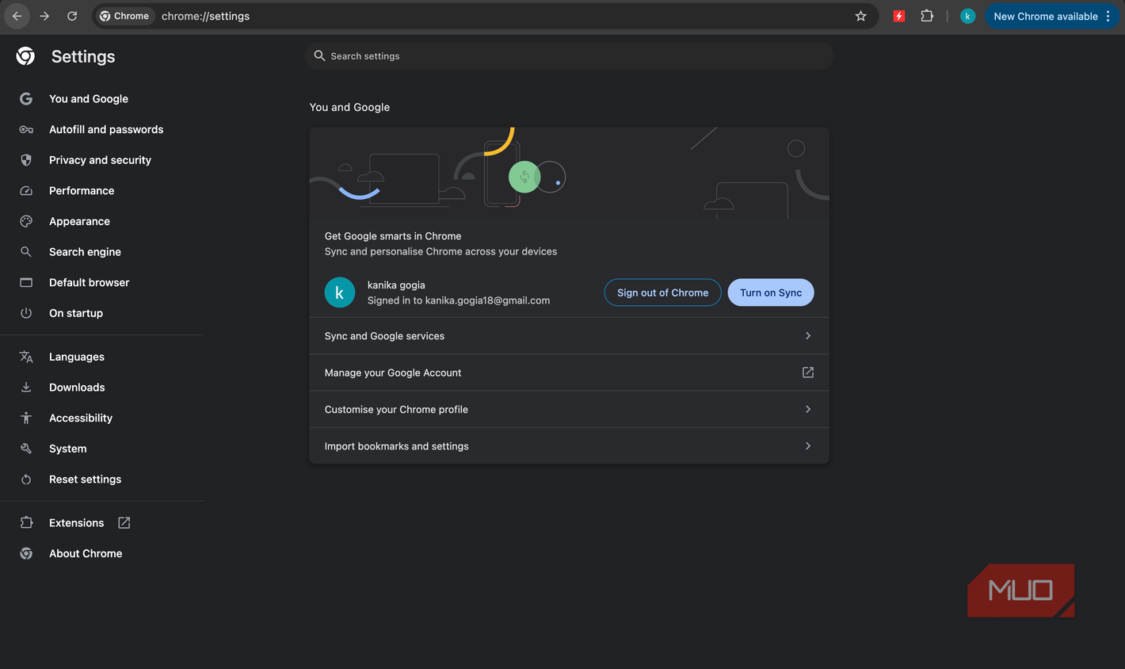Click the browser back arrow
1125x669 pixels.
pos(17,16)
